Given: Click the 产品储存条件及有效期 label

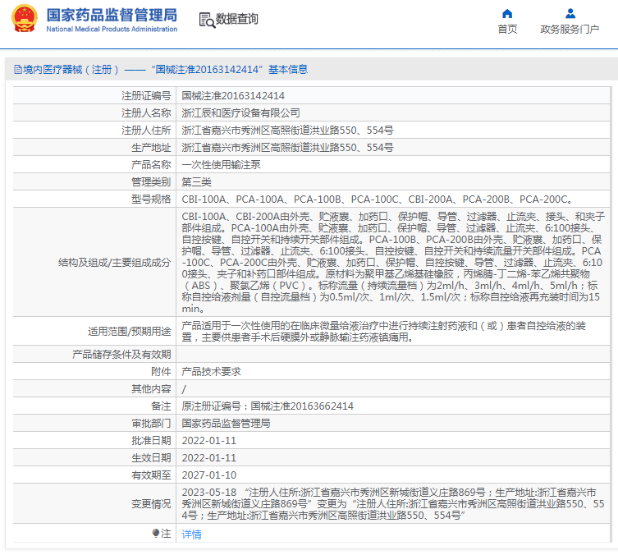Looking at the screenshot, I should pos(121,355).
